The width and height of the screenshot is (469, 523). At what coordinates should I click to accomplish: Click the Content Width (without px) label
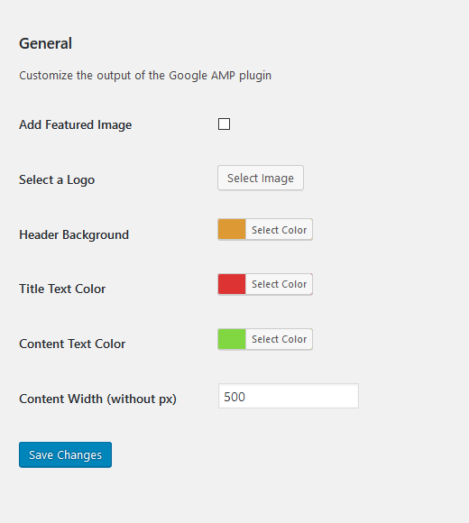97,399
